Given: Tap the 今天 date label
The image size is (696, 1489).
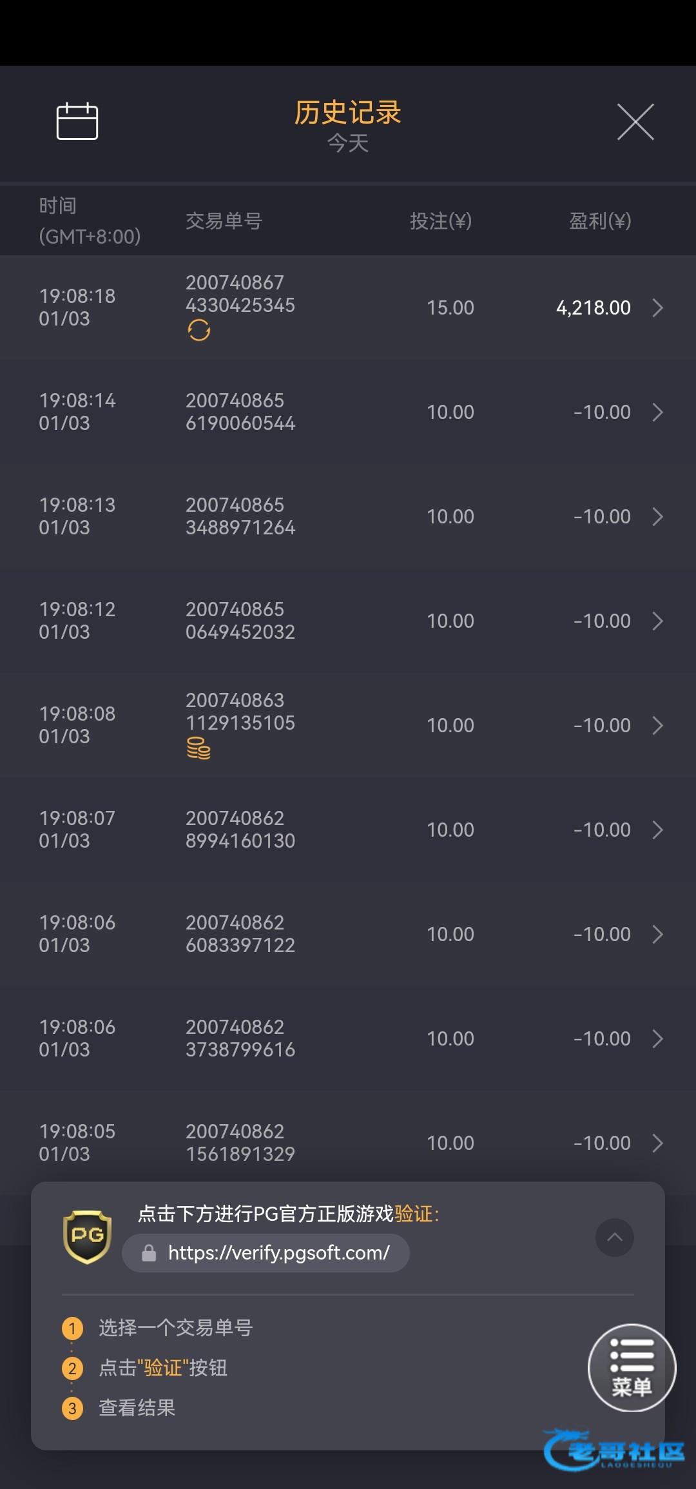Looking at the screenshot, I should click(x=348, y=143).
